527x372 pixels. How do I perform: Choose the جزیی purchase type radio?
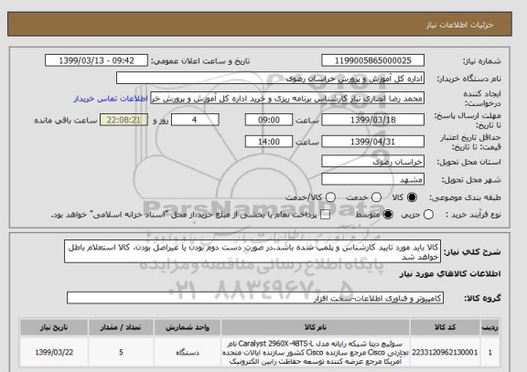coord(428,215)
